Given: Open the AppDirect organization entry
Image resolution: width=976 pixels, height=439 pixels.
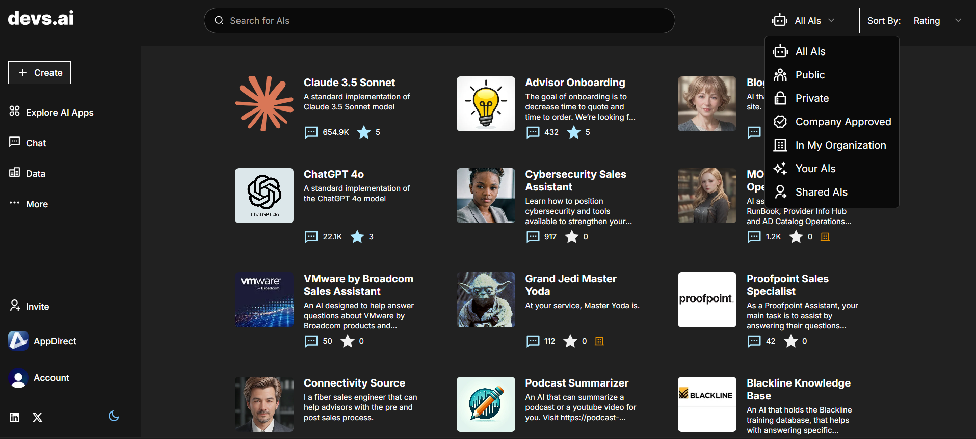Looking at the screenshot, I should pyautogui.click(x=42, y=341).
